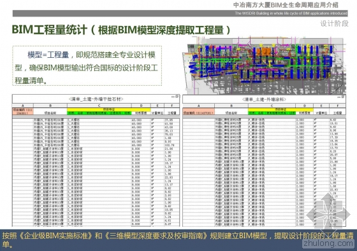Click the 3D BIM piping model image
The width and height of the screenshot is (357, 251).
point(264,65)
